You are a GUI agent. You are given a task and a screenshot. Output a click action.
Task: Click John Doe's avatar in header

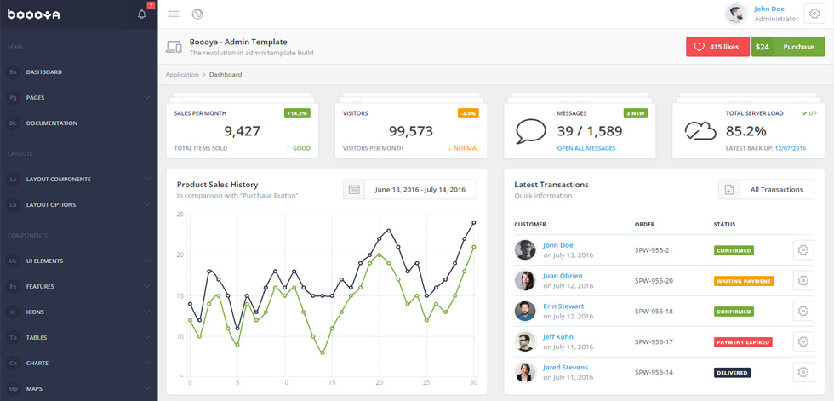[x=737, y=14]
